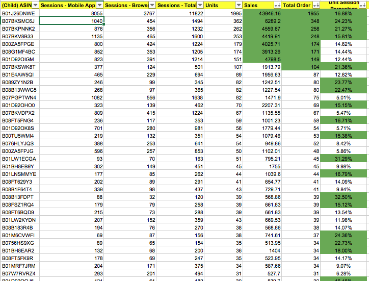Select ASIN cell B00ZA5FPGE
Image resolution: width=369 pixels, height=281 pixels.
coord(20,44)
